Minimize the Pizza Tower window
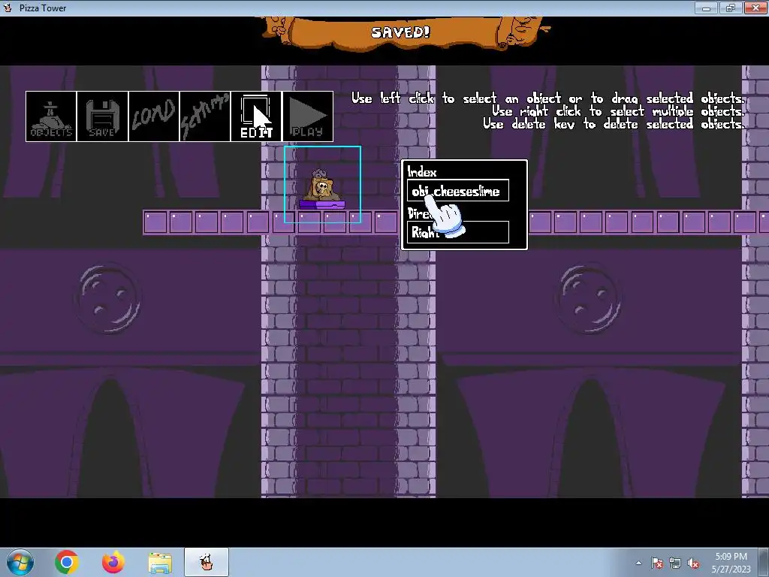Screen dimensions: 769x577 pyautogui.click(x=706, y=8)
